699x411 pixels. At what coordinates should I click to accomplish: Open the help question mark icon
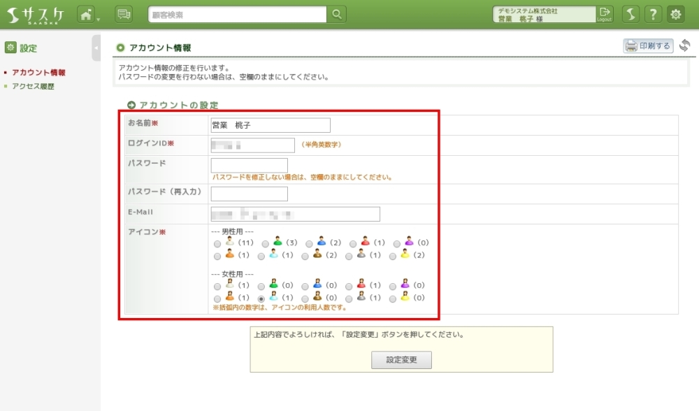point(653,14)
